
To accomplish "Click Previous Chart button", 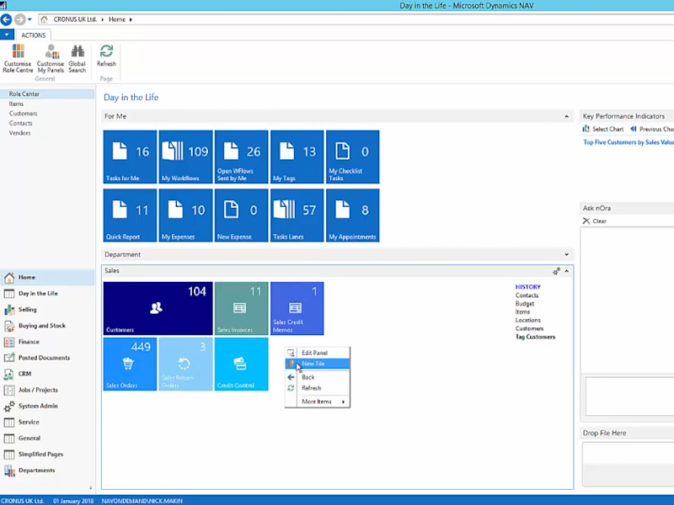I will [651, 129].
